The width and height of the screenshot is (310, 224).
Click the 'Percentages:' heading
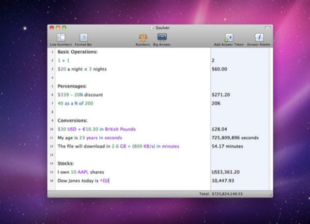(72, 86)
